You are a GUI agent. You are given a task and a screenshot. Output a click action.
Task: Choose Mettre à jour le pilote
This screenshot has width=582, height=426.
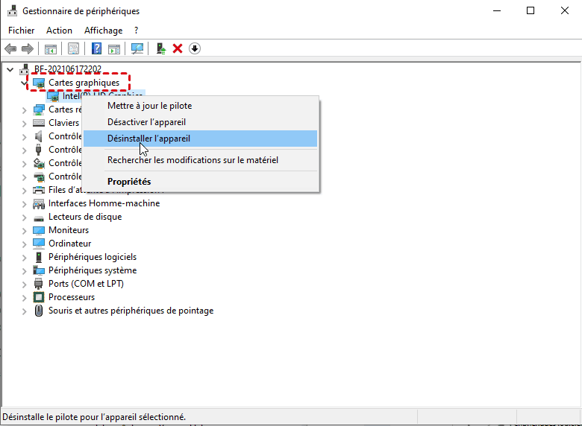[201, 106]
